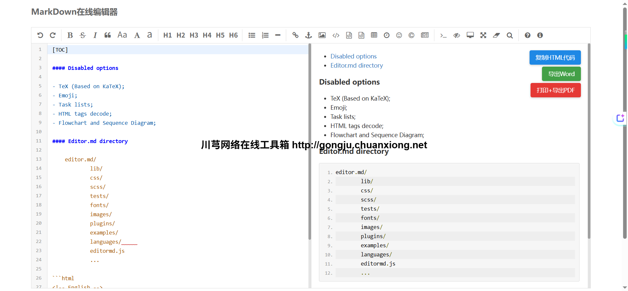Convert selection to uppercase
Image resolution: width=628 pixels, height=291 pixels.
(x=137, y=35)
